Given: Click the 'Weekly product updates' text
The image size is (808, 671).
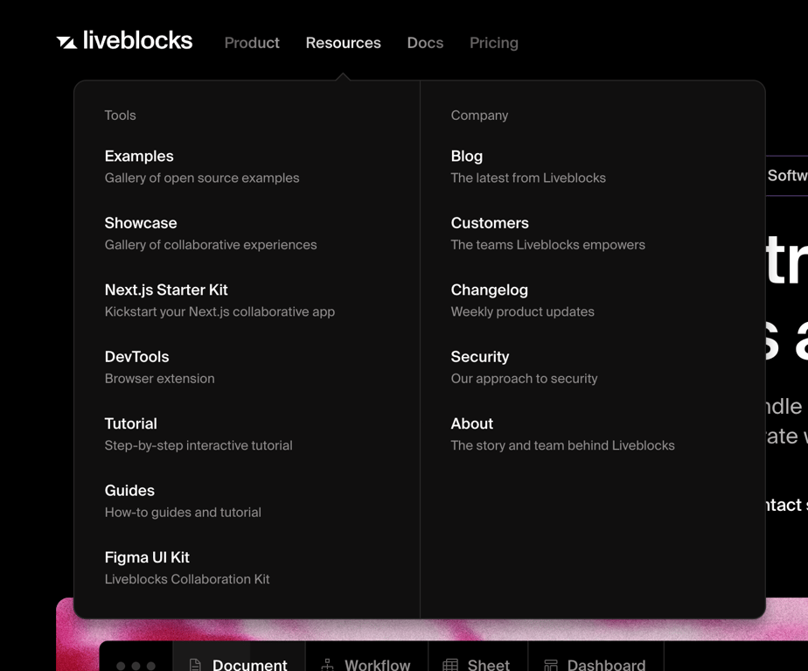Looking at the screenshot, I should point(523,311).
